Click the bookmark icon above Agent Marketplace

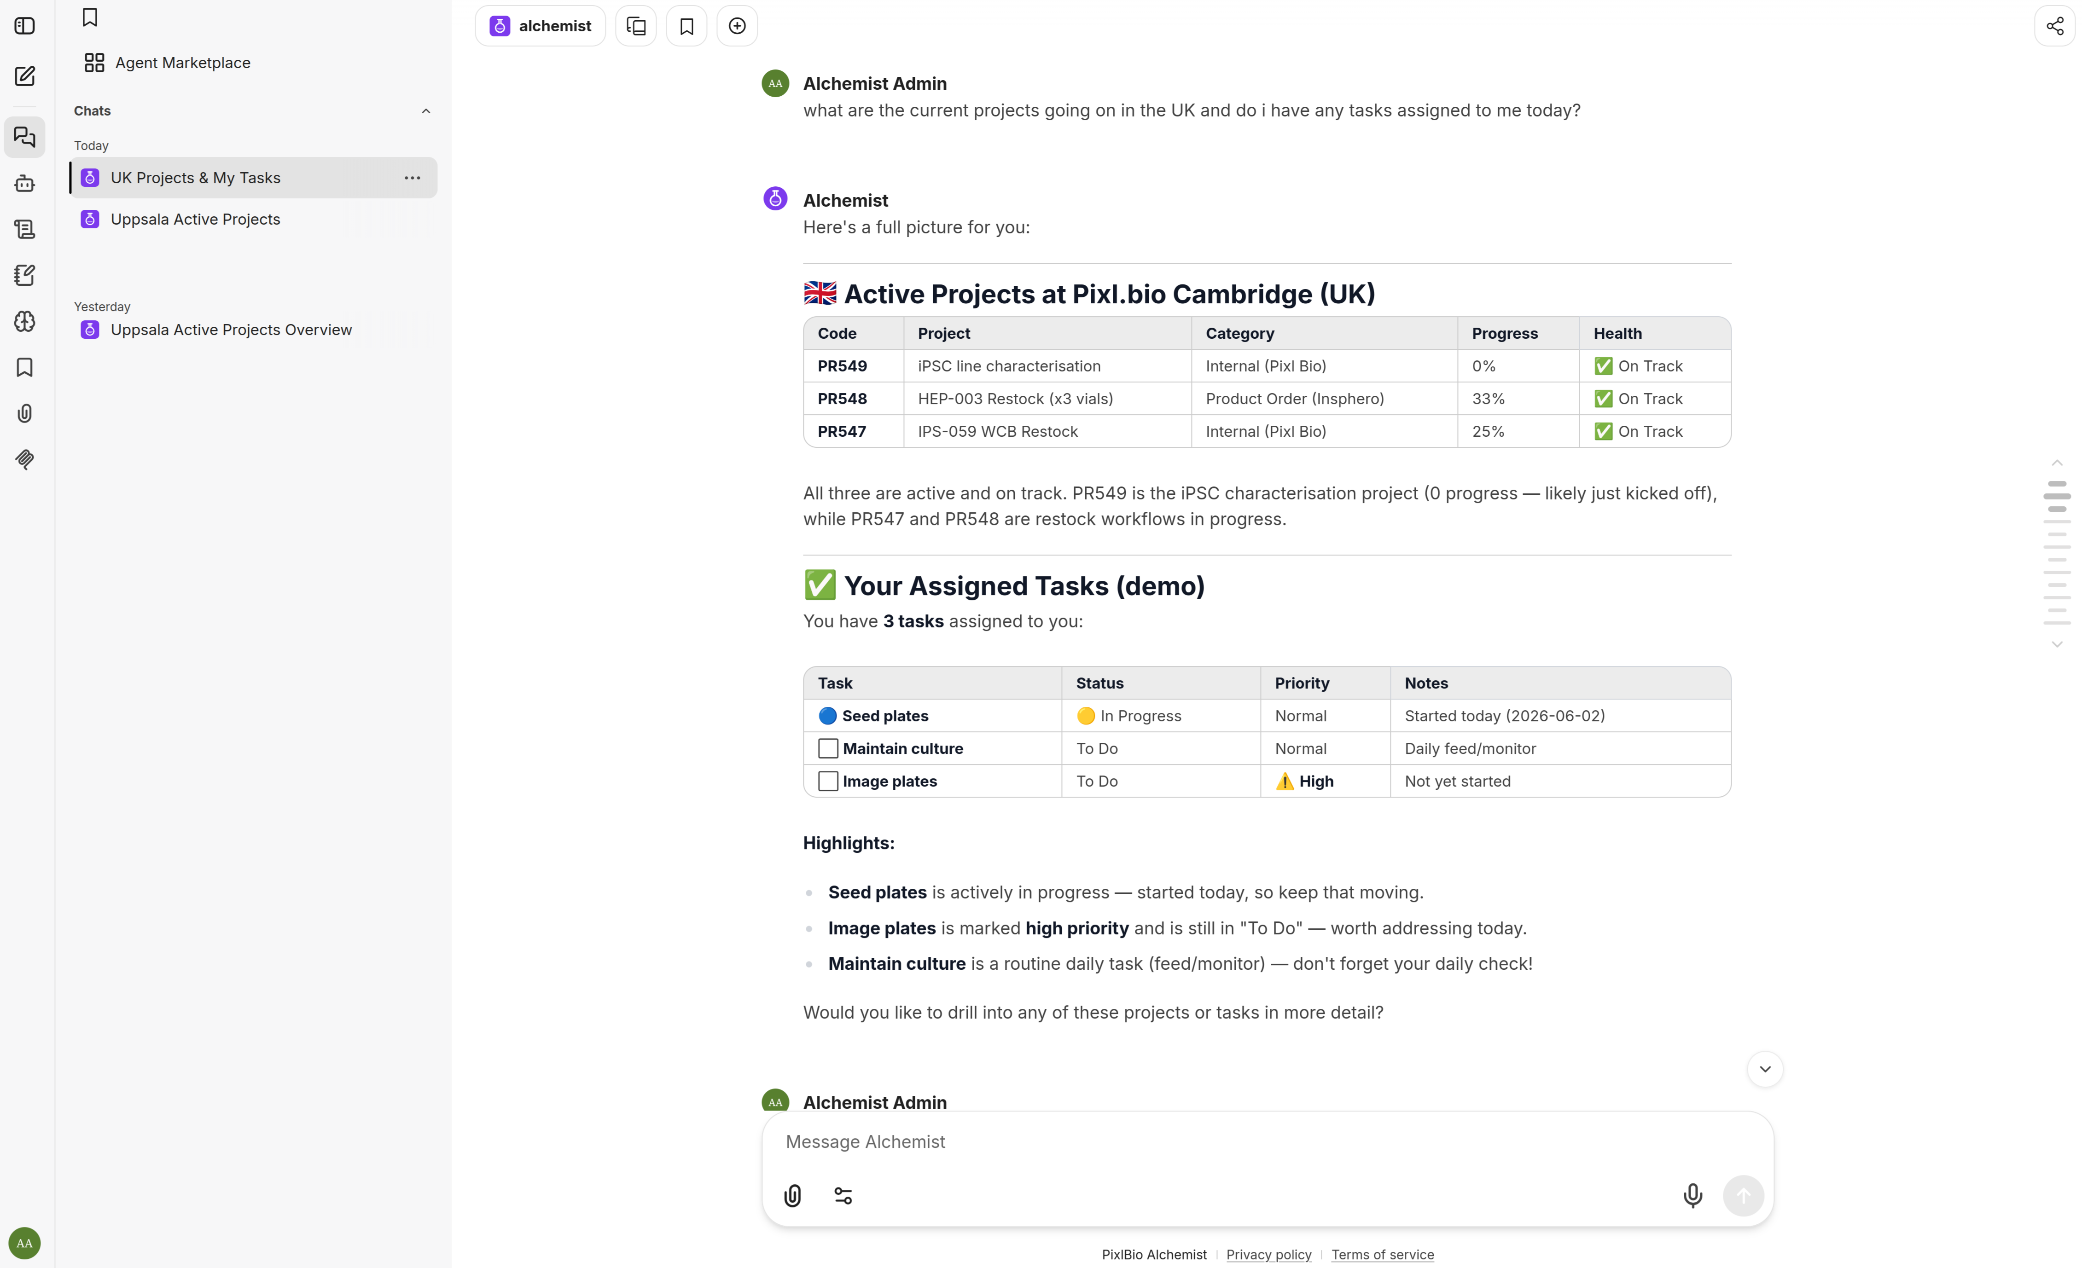[x=90, y=17]
